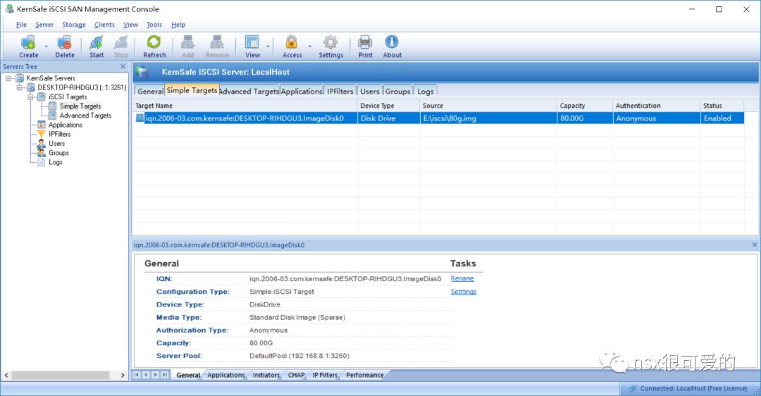
Task: Collapse the DESKTOP-RIHDGU3 server node
Action: tap(20, 88)
